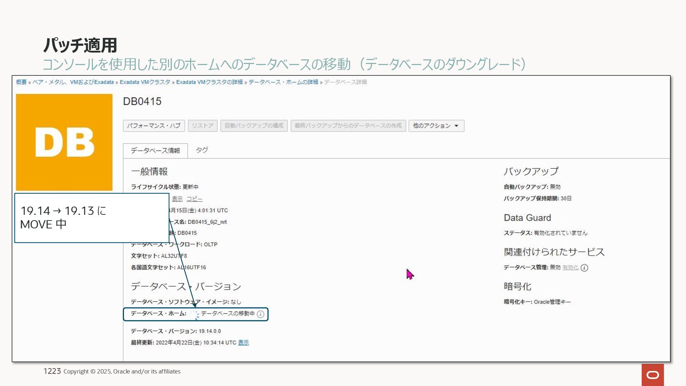Open the 概要 breadcrumb link
The width and height of the screenshot is (686, 386).
(21, 82)
